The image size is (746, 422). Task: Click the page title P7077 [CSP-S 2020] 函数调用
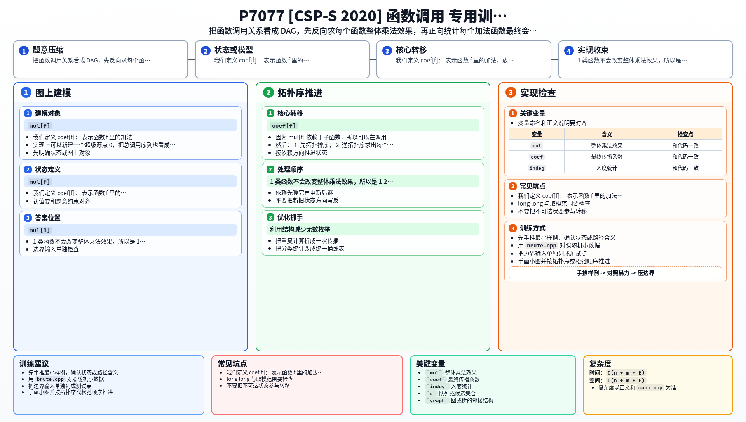click(373, 16)
